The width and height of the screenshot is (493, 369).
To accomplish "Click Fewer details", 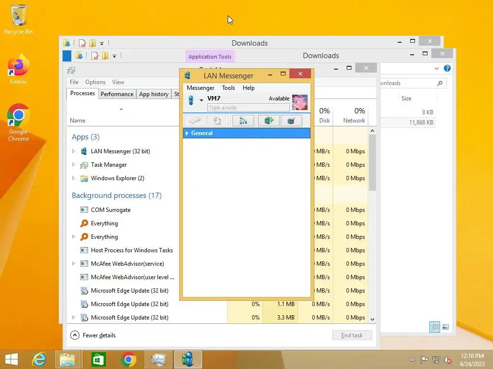I will pos(93,335).
